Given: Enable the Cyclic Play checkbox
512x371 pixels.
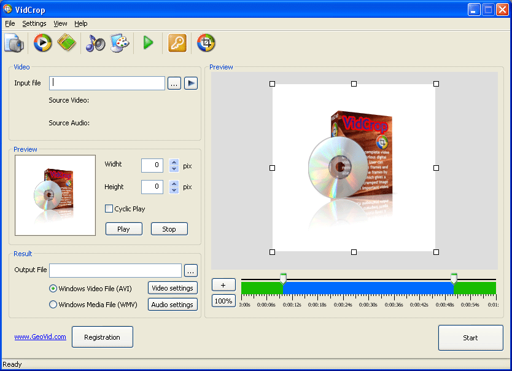Looking at the screenshot, I should tap(109, 209).
